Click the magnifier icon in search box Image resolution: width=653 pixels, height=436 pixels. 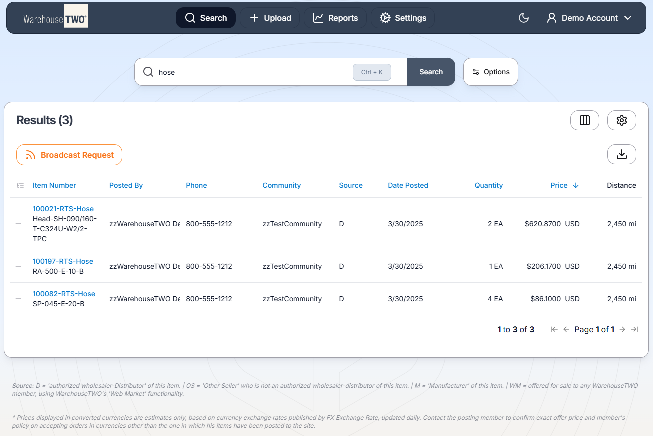tap(148, 72)
